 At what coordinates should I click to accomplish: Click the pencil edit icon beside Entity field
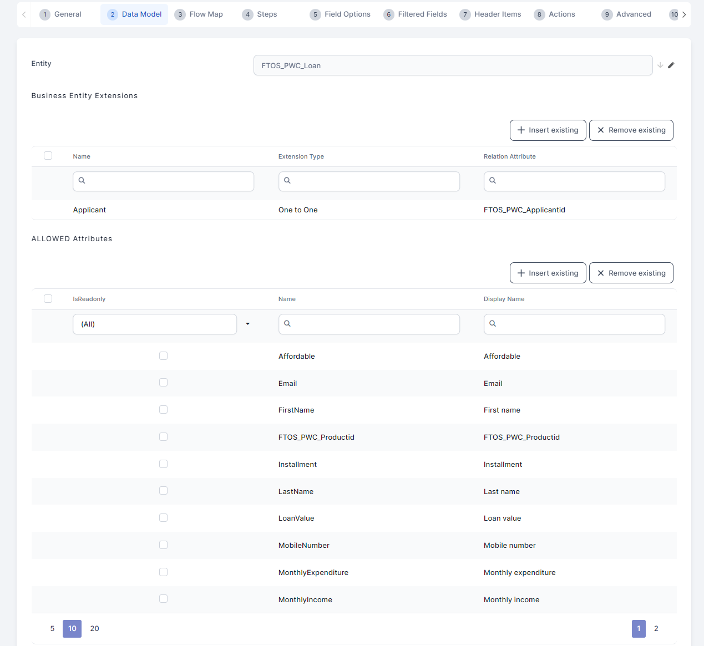[x=671, y=65]
